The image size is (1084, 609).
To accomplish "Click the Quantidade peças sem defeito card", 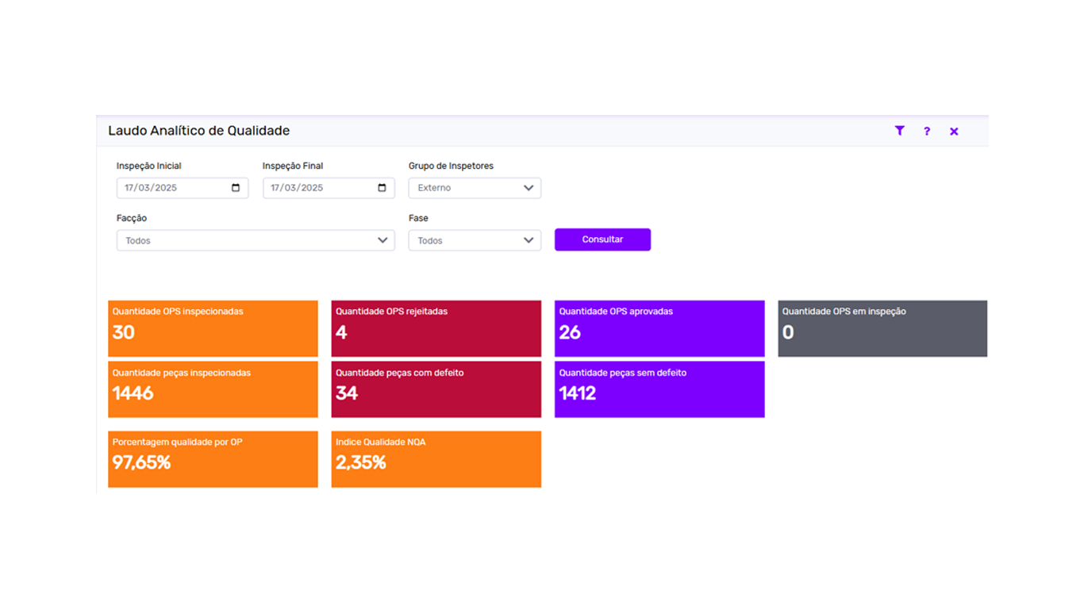I will [659, 389].
